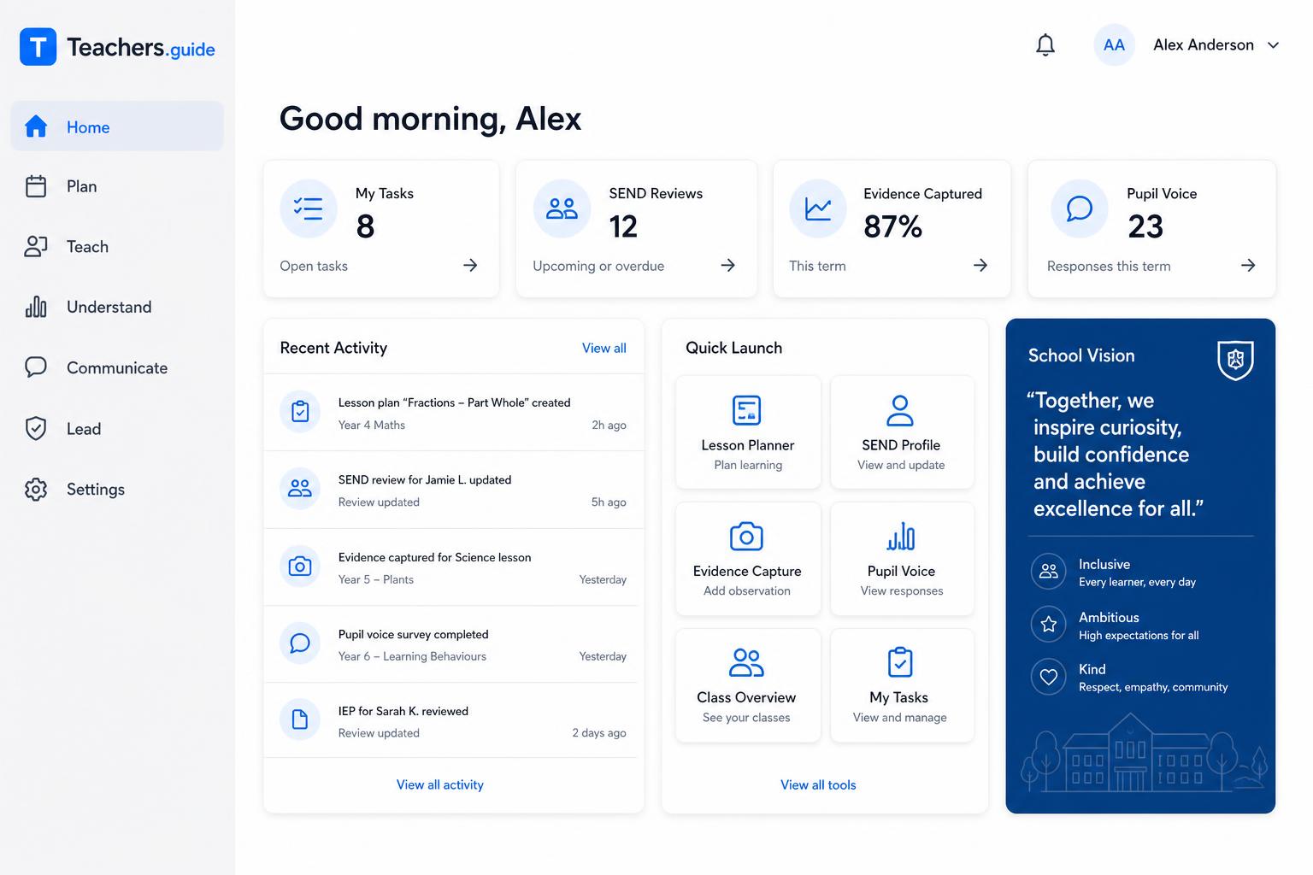Click the Alex Anderson username

pyautogui.click(x=1204, y=45)
